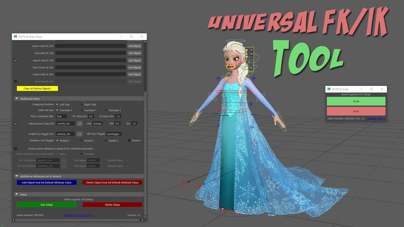Click the Attr Toe Wiggle field containing toeWiggle
The height and width of the screenshot is (227, 404).
click(x=113, y=134)
